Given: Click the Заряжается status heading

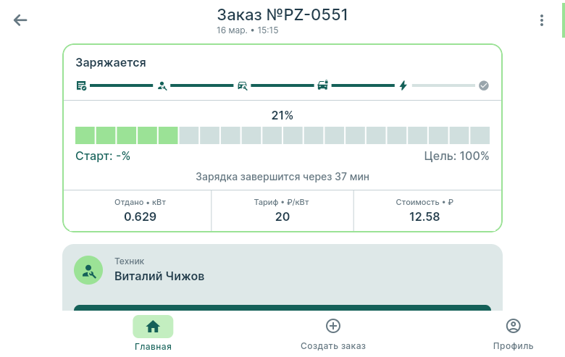Looking at the screenshot, I should pyautogui.click(x=111, y=63).
